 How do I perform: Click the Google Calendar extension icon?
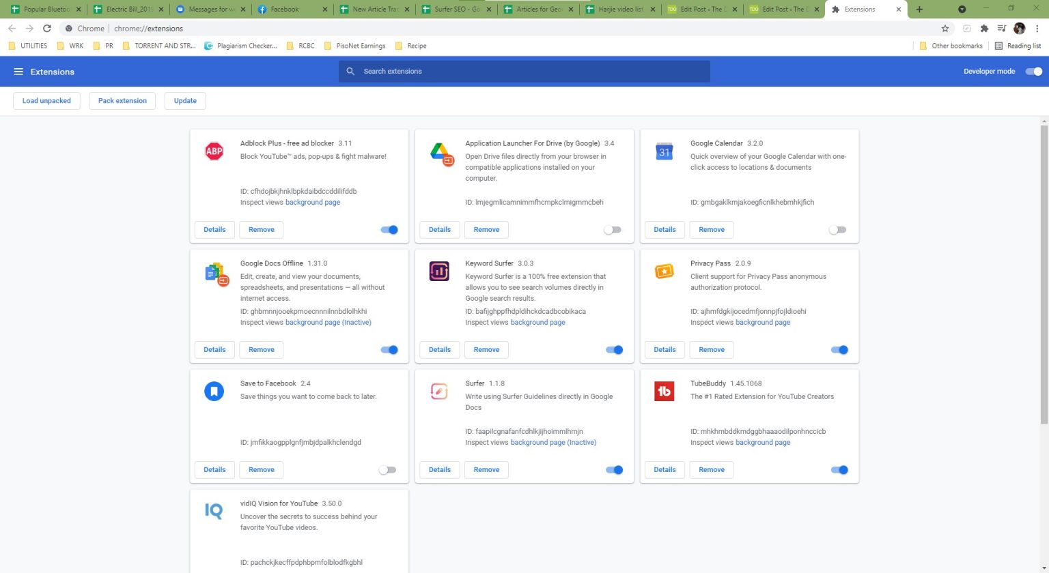pyautogui.click(x=664, y=151)
